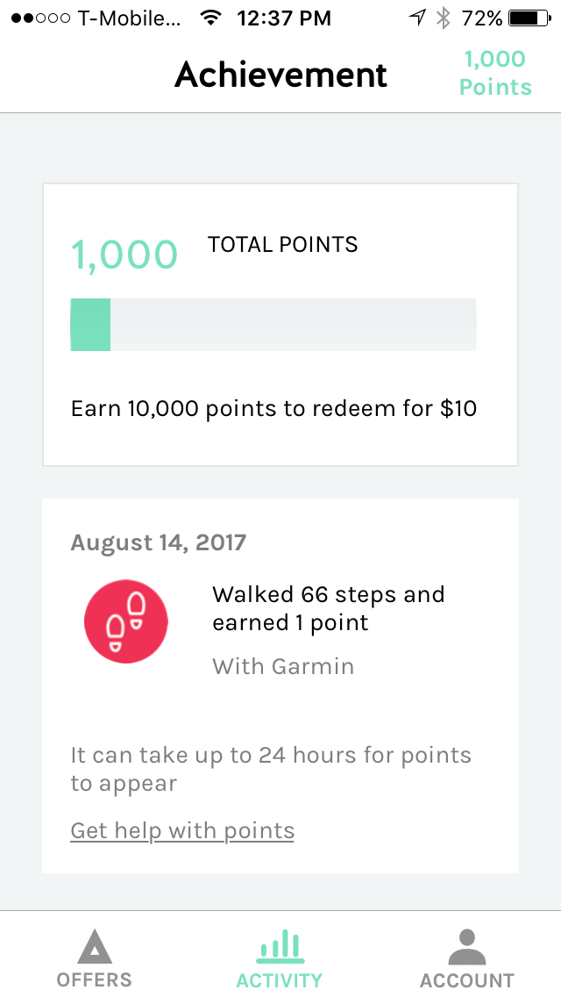
Task: Select the Walked 66 steps entry
Action: (x=328, y=608)
